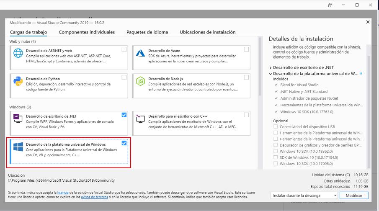Click the Windows (3) section heading
Viewport: 379px width, 211px height.
click(20, 107)
